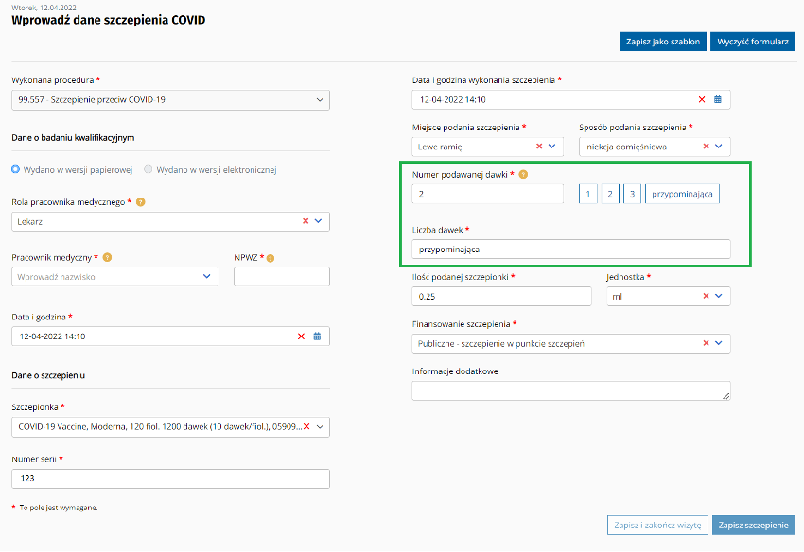The height and width of the screenshot is (552, 804).
Task: Open Finansowanie szczepienia dropdown
Action: click(719, 343)
